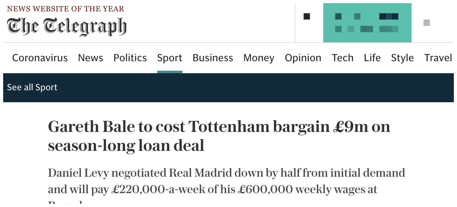This screenshot has width=457, height=207.
Task: Open the Politics section
Action: pos(130,58)
